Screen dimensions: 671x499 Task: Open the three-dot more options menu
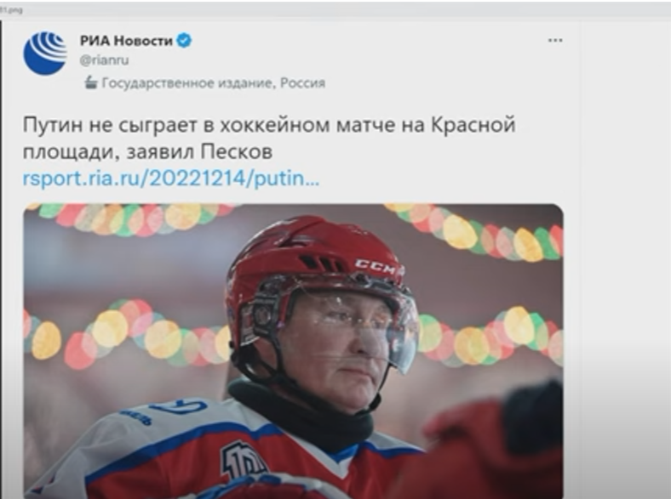click(x=555, y=40)
